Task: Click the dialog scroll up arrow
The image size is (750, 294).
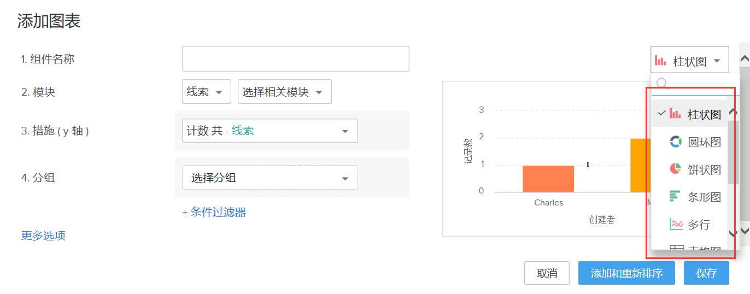Action: coord(744,58)
